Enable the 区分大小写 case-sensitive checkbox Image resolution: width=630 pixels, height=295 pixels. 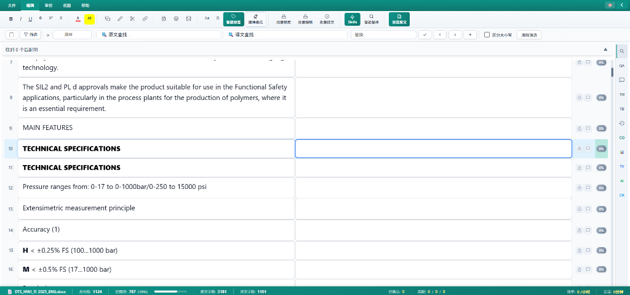click(487, 35)
